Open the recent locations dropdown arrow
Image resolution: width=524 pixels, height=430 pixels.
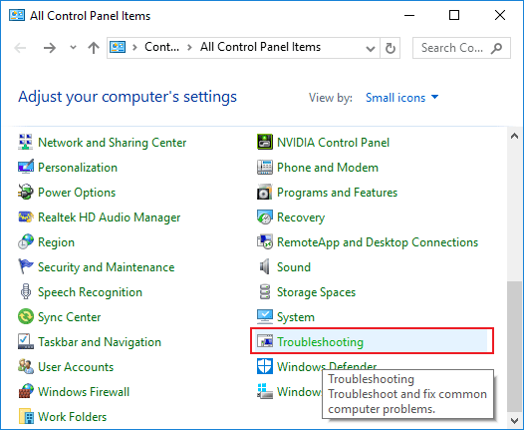click(73, 48)
